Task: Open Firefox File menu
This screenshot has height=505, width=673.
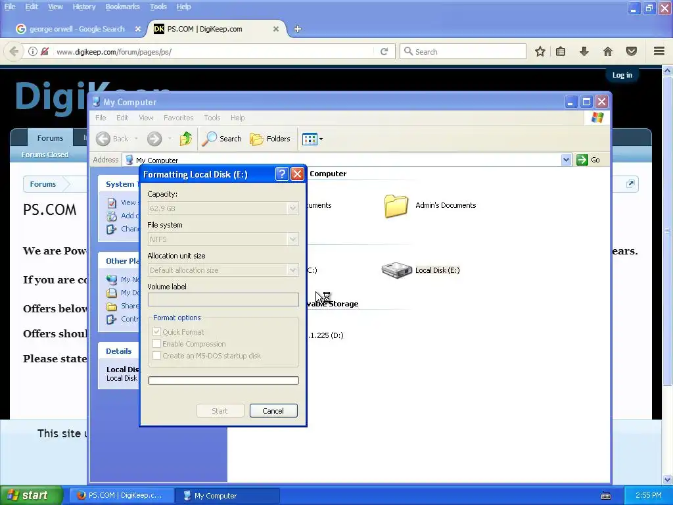Action: point(9,7)
